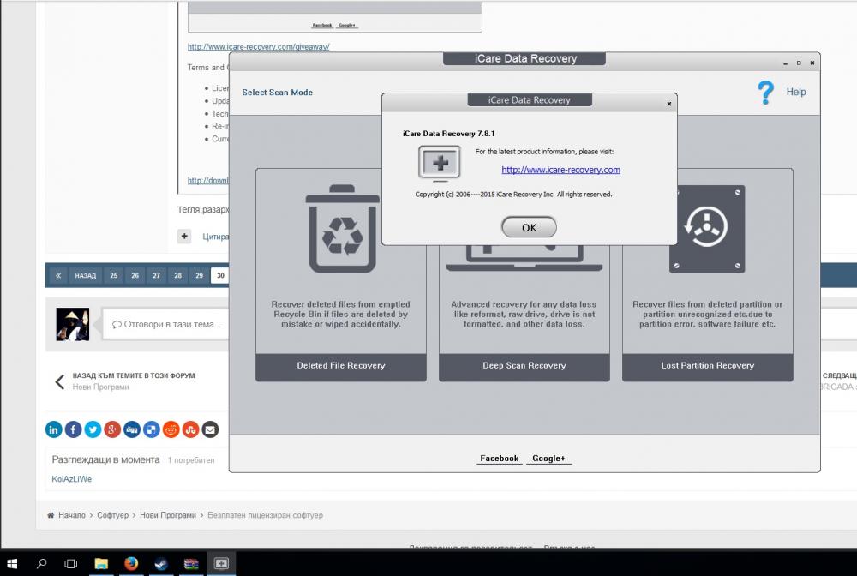Click the reply field Отговори в тази тема

pyautogui.click(x=166, y=324)
